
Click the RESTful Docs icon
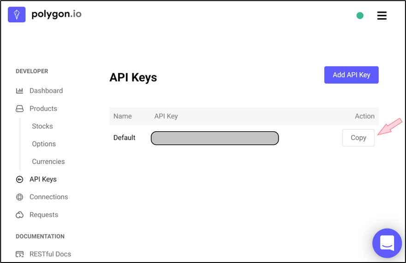pos(19,254)
